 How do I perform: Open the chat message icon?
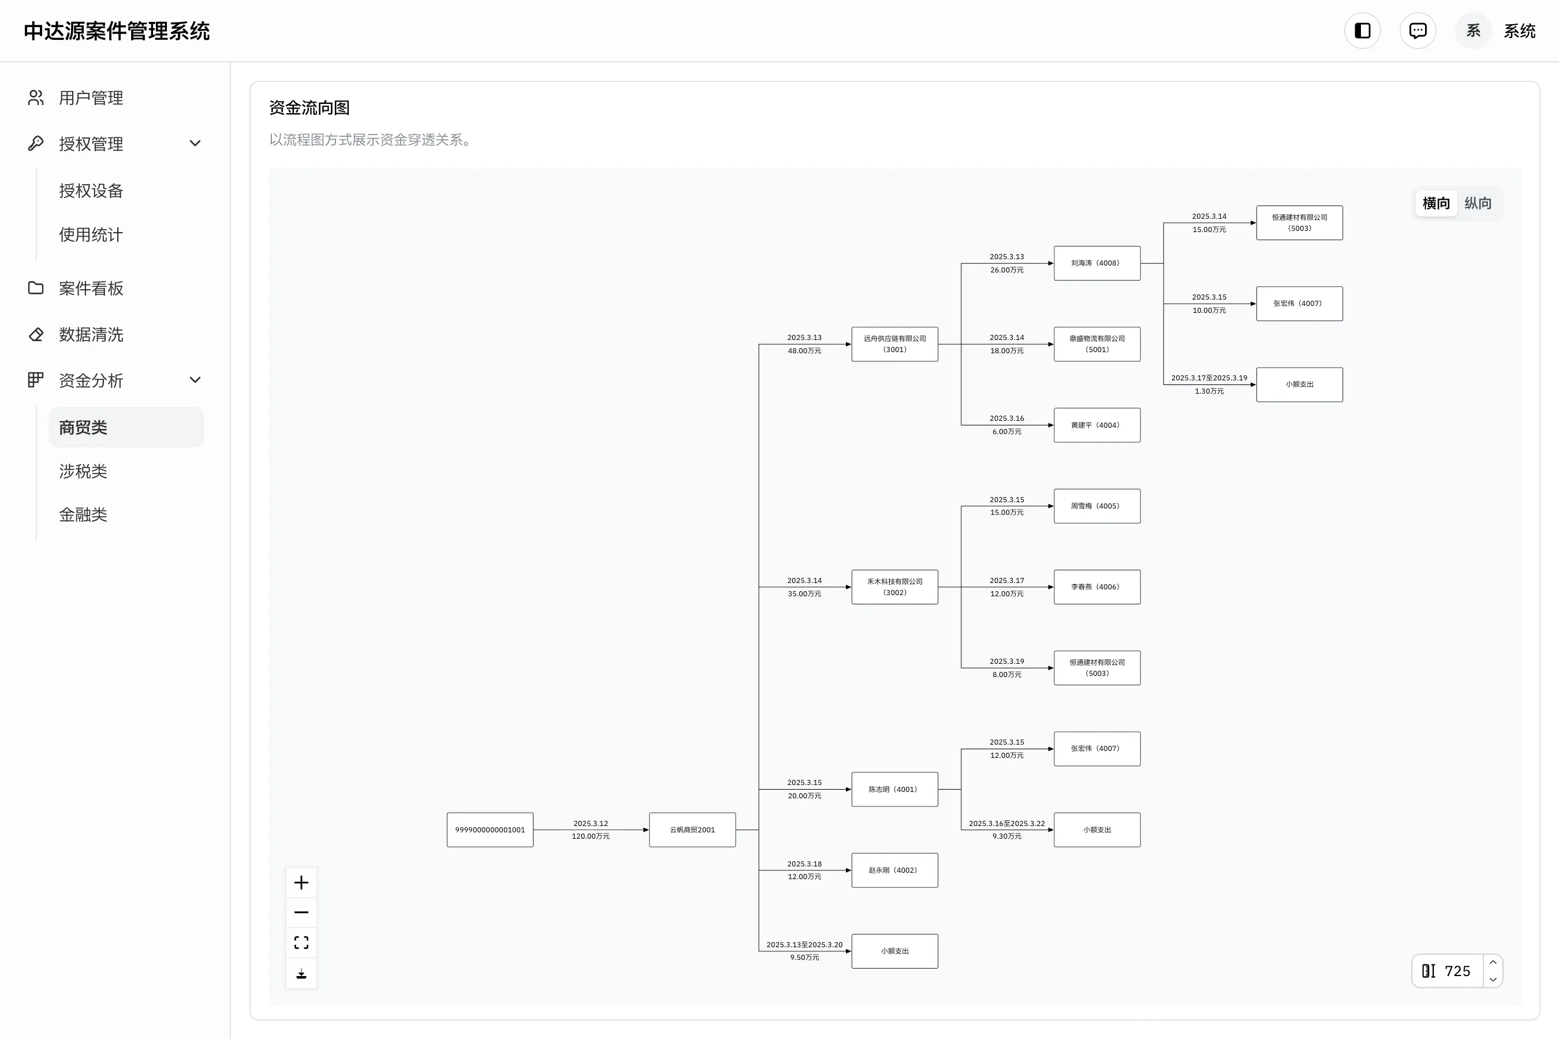[1418, 31]
